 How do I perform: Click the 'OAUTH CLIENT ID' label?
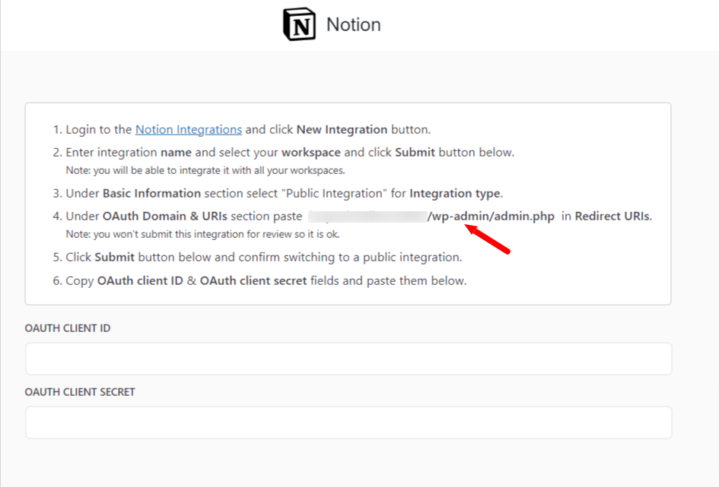[68, 328]
